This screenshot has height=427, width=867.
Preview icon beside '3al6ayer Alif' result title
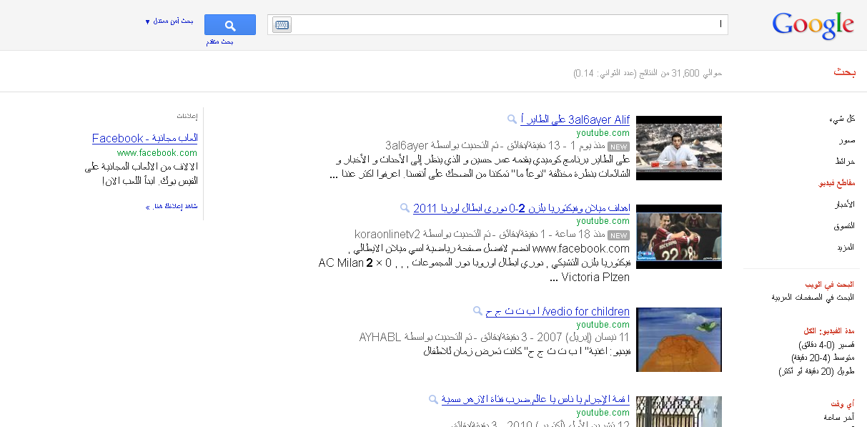click(512, 119)
